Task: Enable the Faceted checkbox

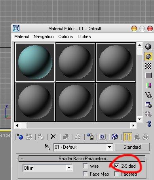Action: tap(116, 174)
